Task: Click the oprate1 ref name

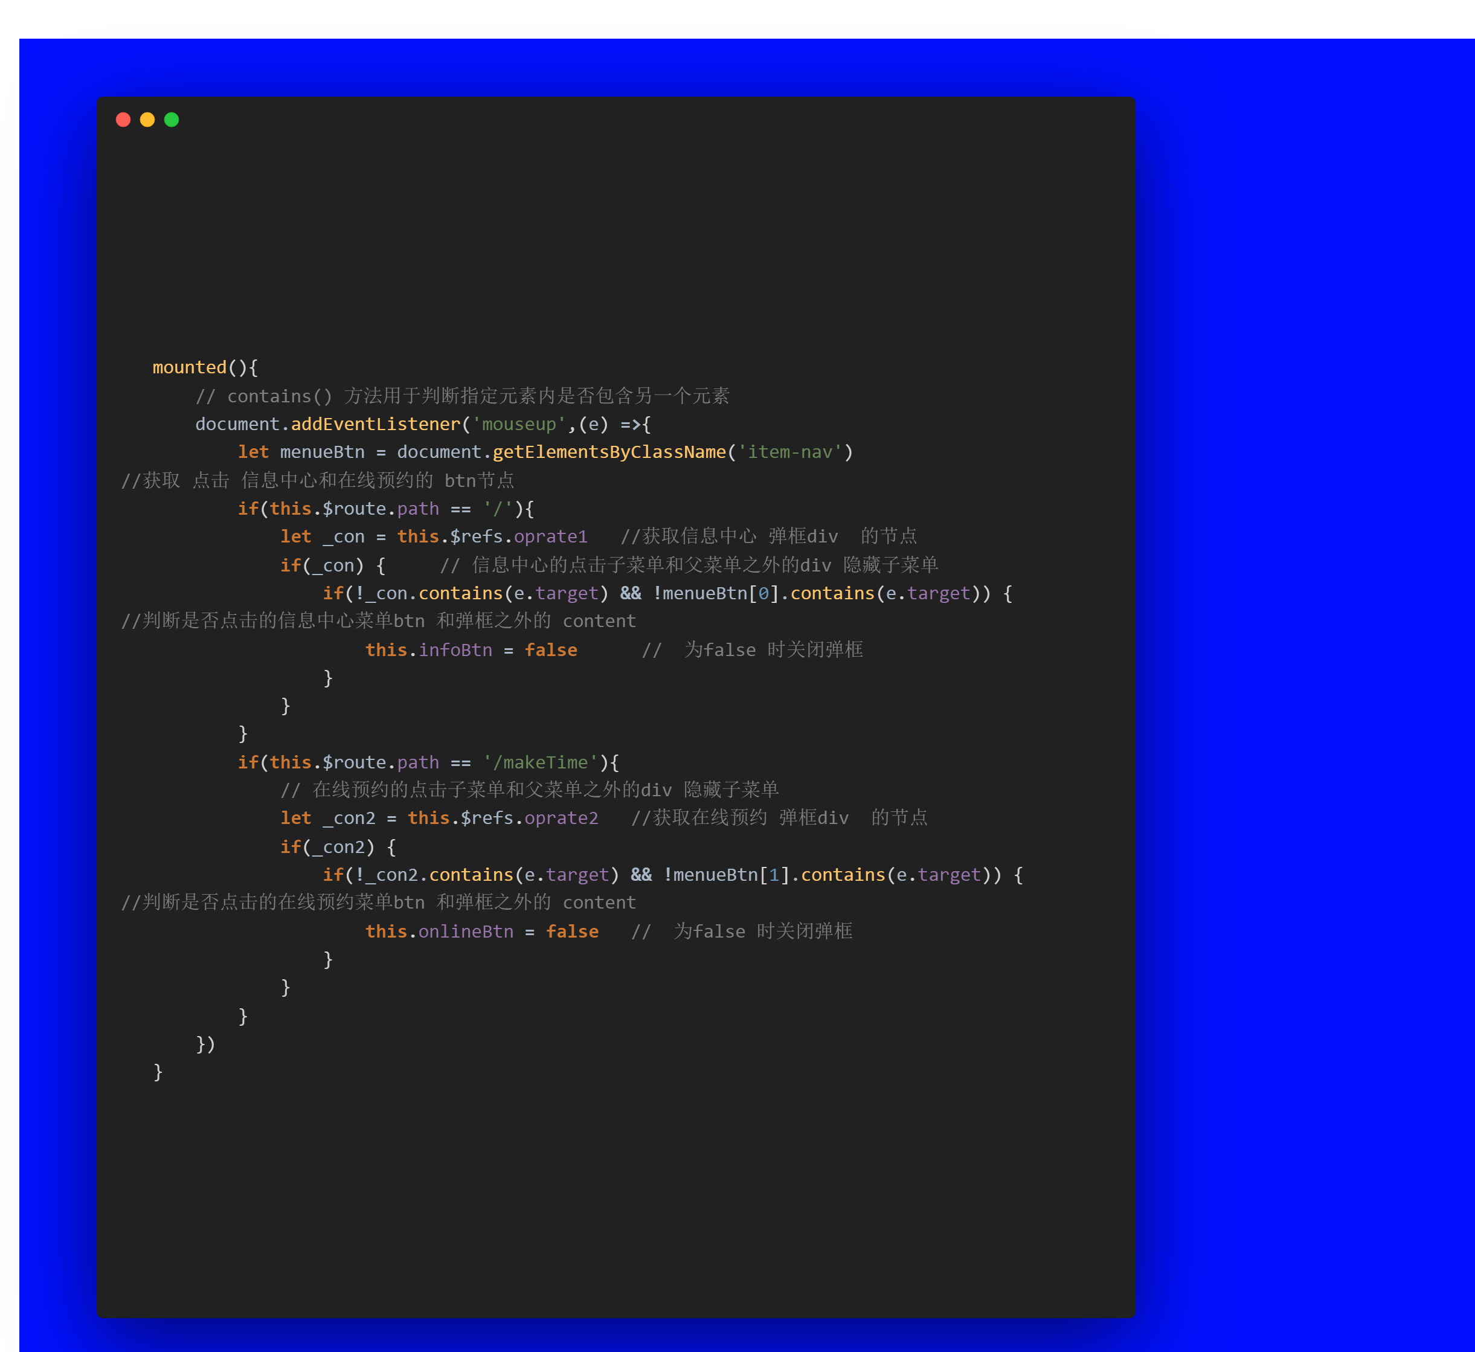Action: [550, 536]
